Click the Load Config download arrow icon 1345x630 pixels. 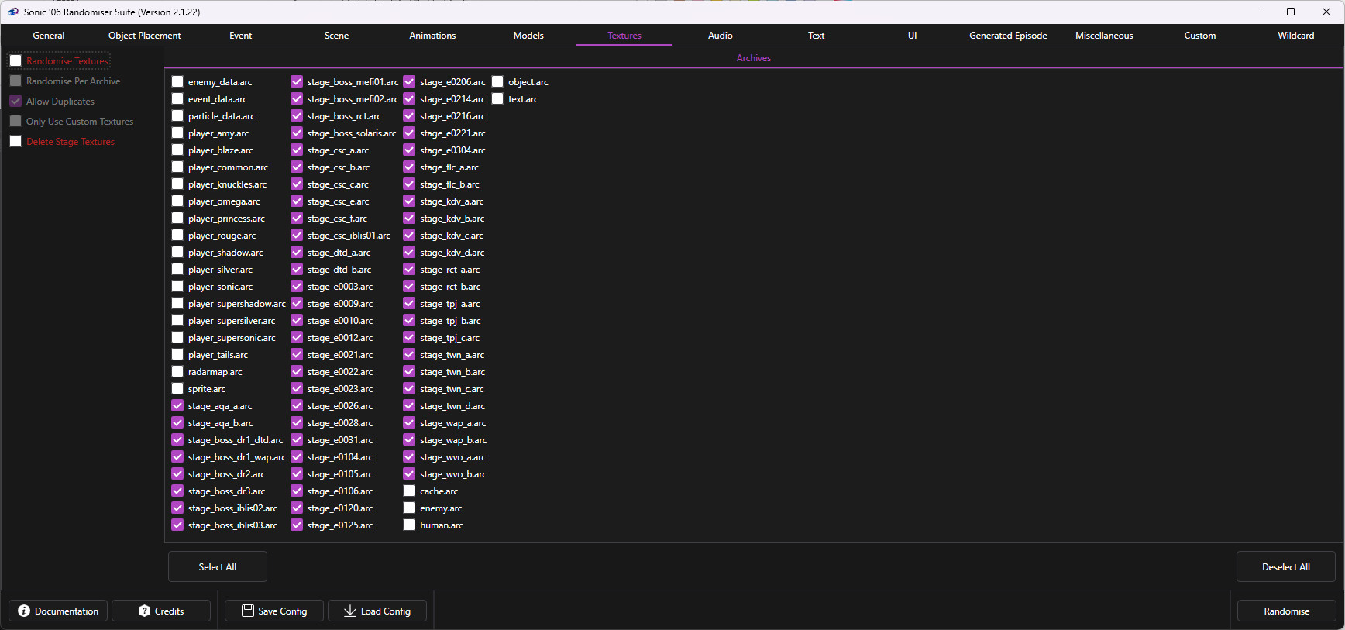[x=350, y=611]
